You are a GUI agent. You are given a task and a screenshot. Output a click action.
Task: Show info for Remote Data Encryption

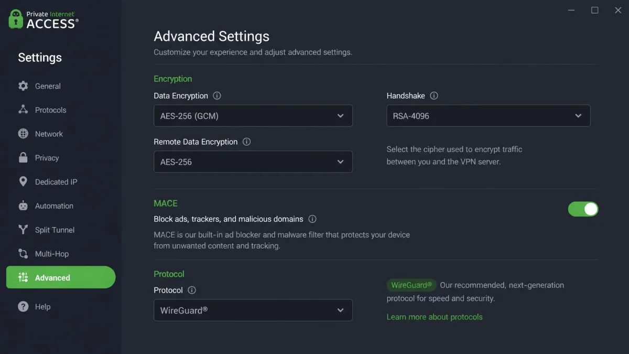pos(247,142)
